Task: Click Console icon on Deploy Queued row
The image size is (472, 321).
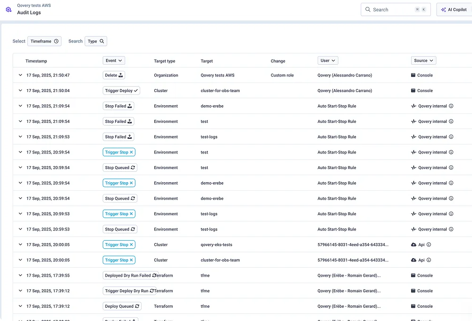Action: (413, 306)
